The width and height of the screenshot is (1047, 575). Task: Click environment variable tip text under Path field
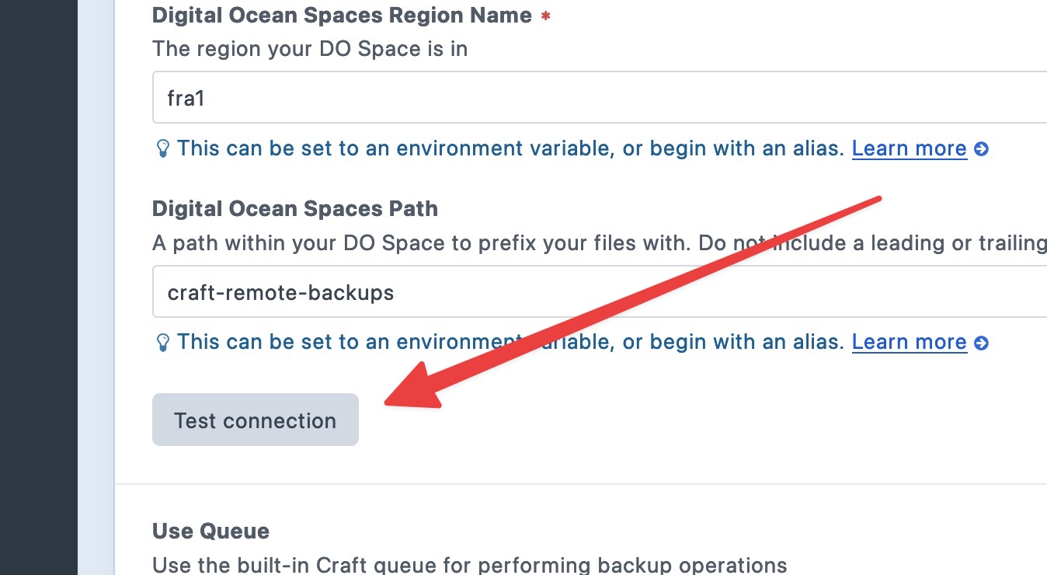510,342
